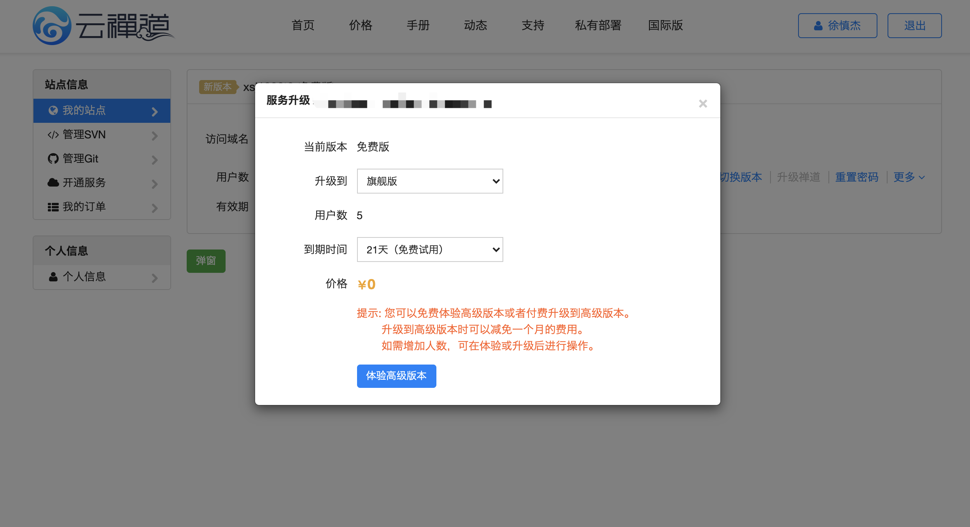The width and height of the screenshot is (970, 527).
Task: Click the globe icon beside 我的站点
Action: (x=53, y=111)
